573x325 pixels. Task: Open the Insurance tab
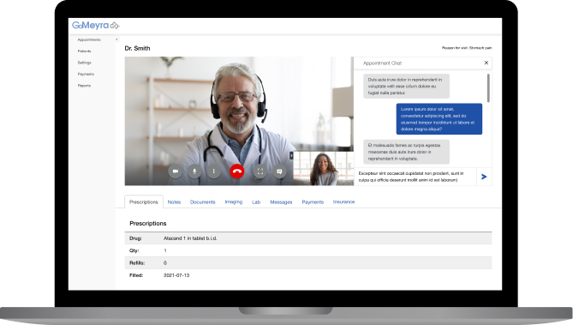point(343,202)
